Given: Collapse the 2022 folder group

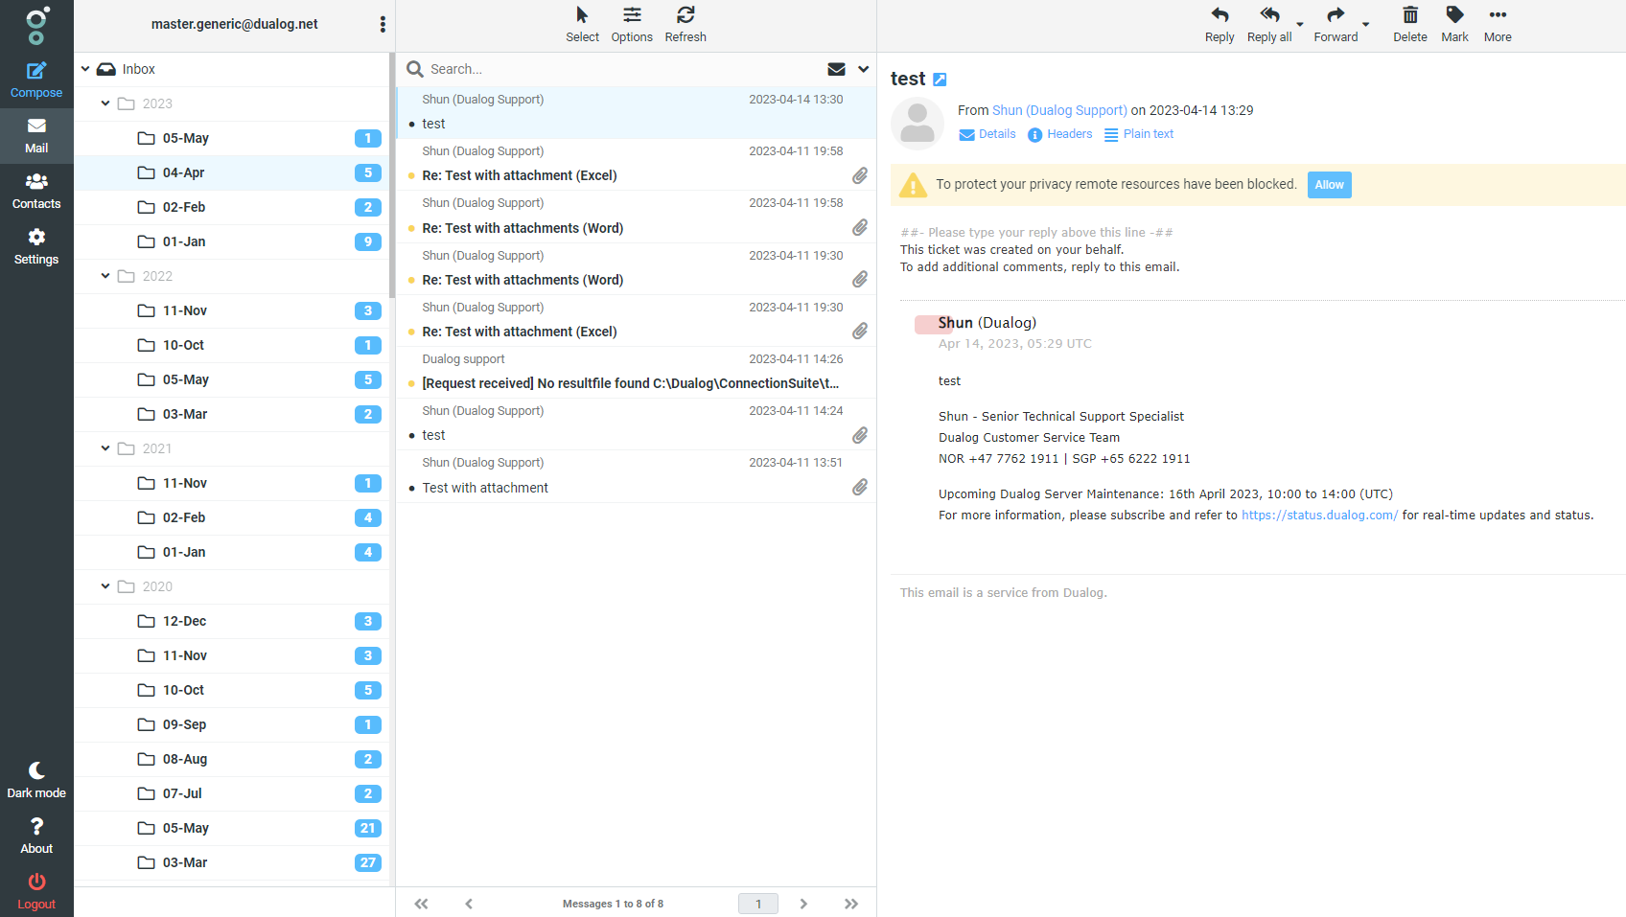Looking at the screenshot, I should tap(105, 276).
